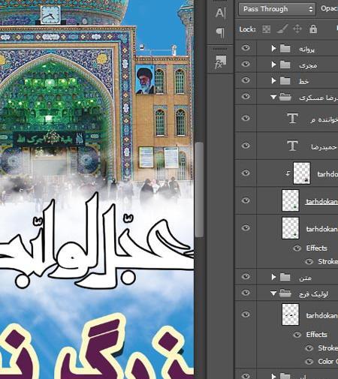338x379 pixels.
Task: Hide tarhdokan layer inside لولیک فرج group
Action: (246, 314)
